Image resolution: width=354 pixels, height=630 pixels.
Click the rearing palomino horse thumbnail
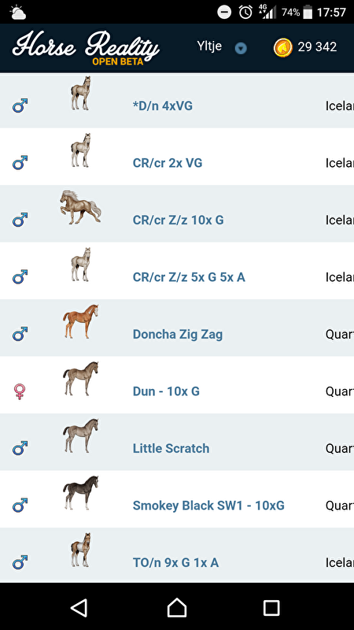(80, 207)
